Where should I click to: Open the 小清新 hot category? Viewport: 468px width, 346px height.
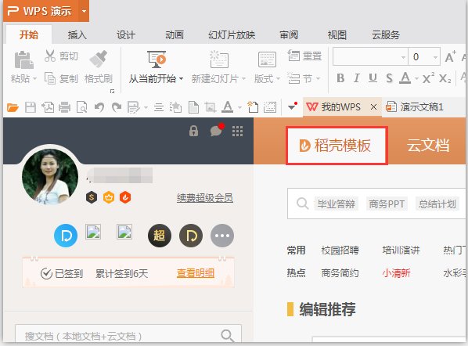[396, 273]
